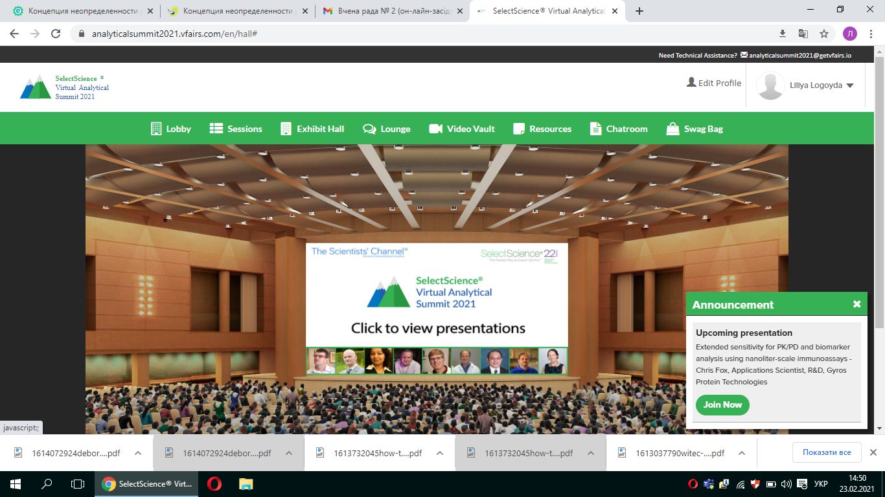Click the Lounge chat bubbles icon
Screen dimensions: 885x497
[369, 129]
